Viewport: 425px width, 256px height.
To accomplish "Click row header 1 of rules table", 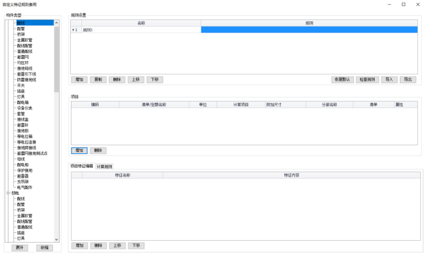I will point(76,30).
